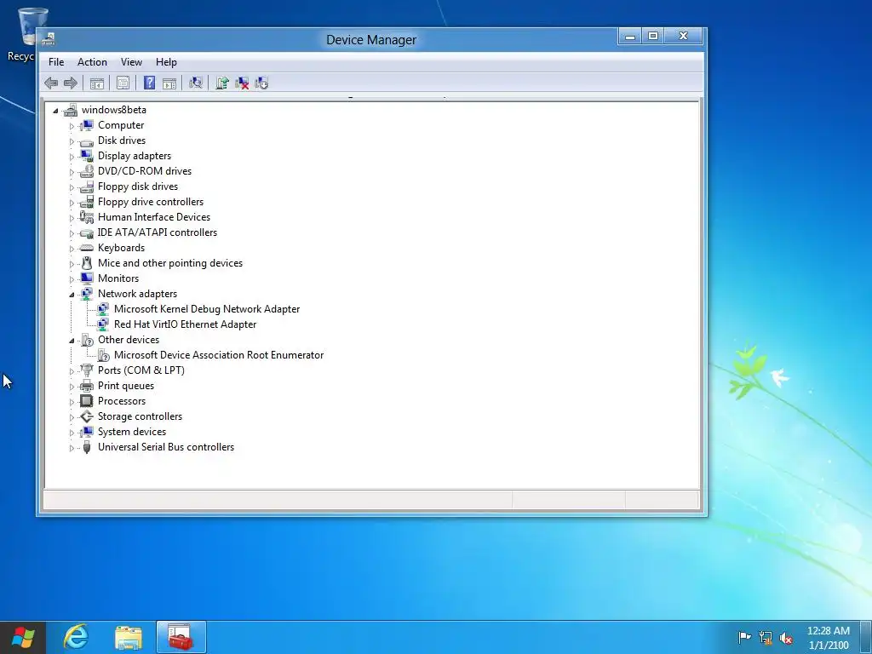Collapse the Network adapters category
The image size is (872, 654).
click(72, 295)
